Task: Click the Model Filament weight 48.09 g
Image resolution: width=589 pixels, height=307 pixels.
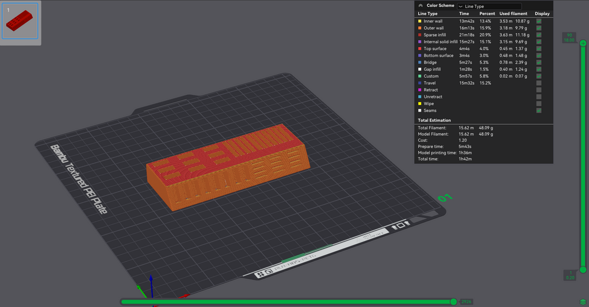Action: coord(485,134)
